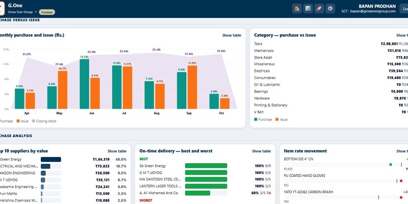The height and width of the screenshot is (204, 408).
Task: Click red rate marker for PU COATED HAND GLOVES
Action: click(401, 181)
